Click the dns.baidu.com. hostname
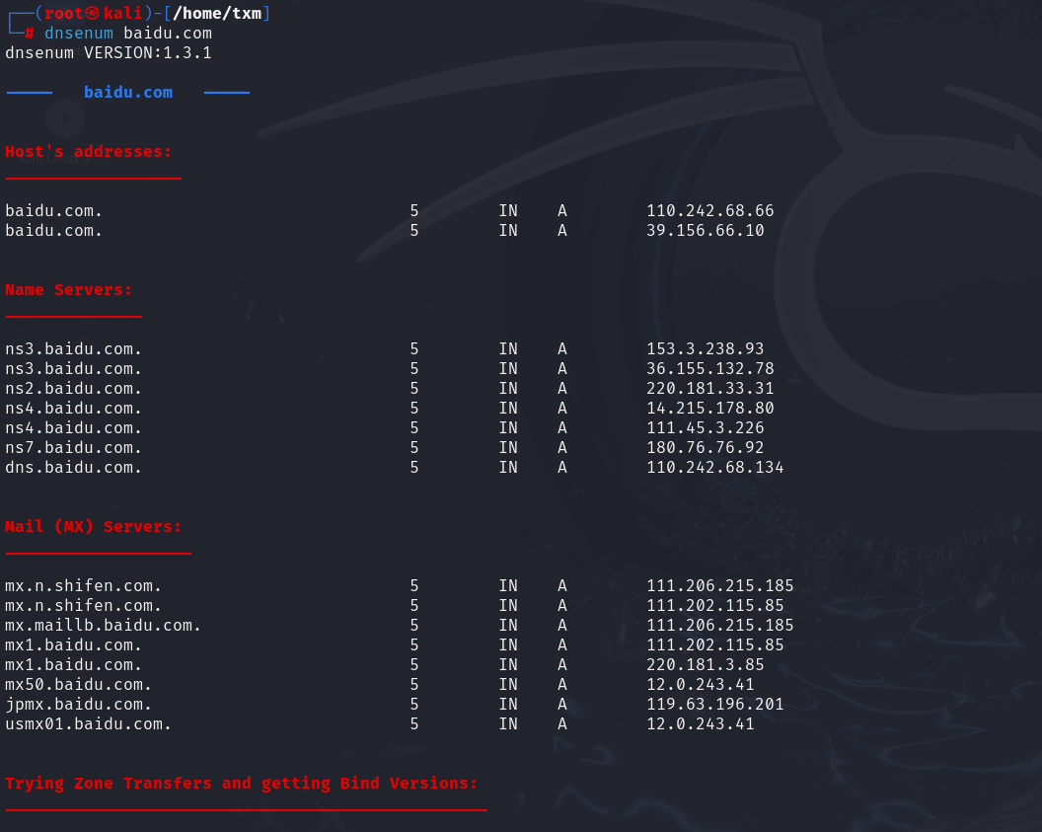 pos(73,468)
